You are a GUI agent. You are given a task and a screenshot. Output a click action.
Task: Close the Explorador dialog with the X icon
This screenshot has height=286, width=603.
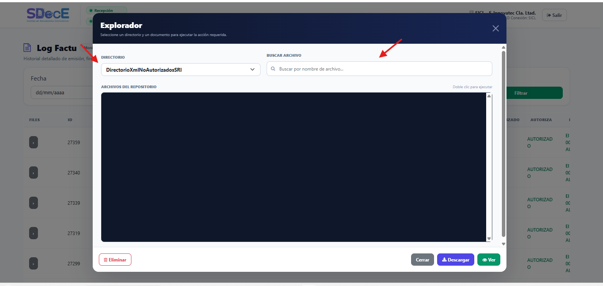[495, 28]
